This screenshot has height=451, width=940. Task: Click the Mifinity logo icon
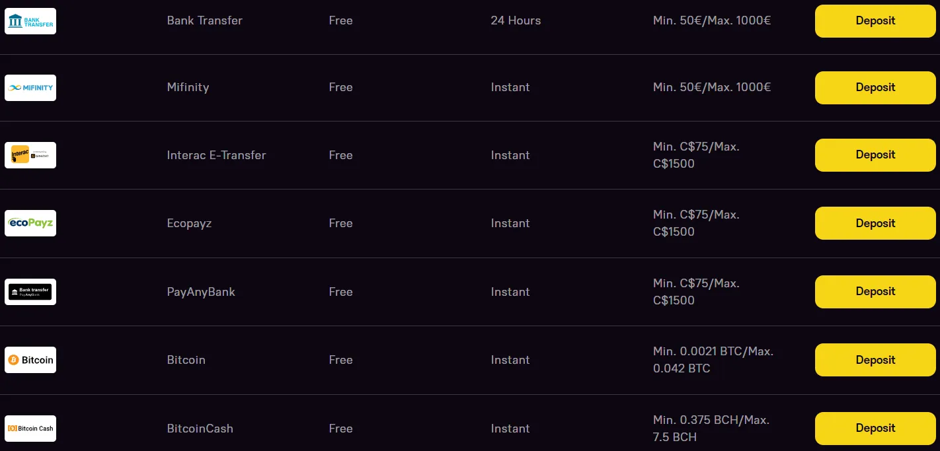tap(30, 88)
